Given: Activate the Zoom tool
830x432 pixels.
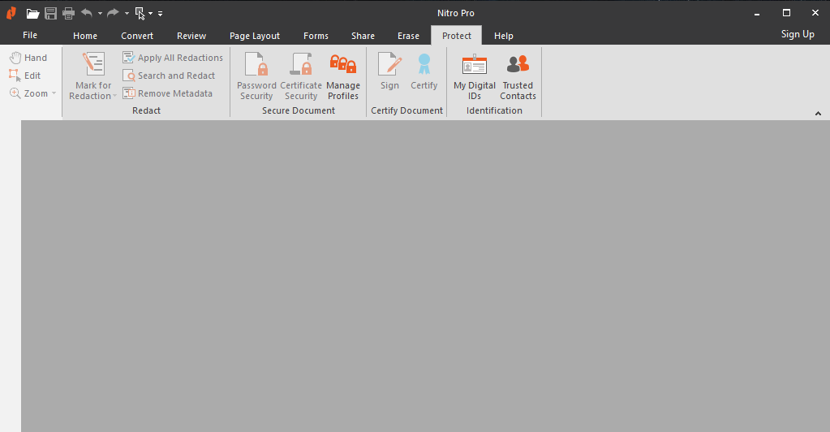Looking at the screenshot, I should point(29,93).
